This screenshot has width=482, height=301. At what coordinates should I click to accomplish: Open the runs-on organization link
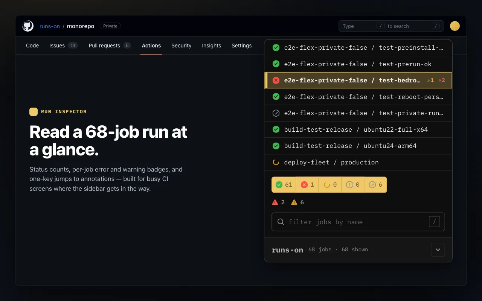tap(50, 26)
